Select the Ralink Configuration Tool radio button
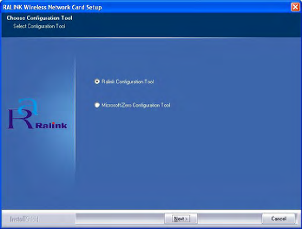The width and height of the screenshot is (302, 229). (x=97, y=81)
